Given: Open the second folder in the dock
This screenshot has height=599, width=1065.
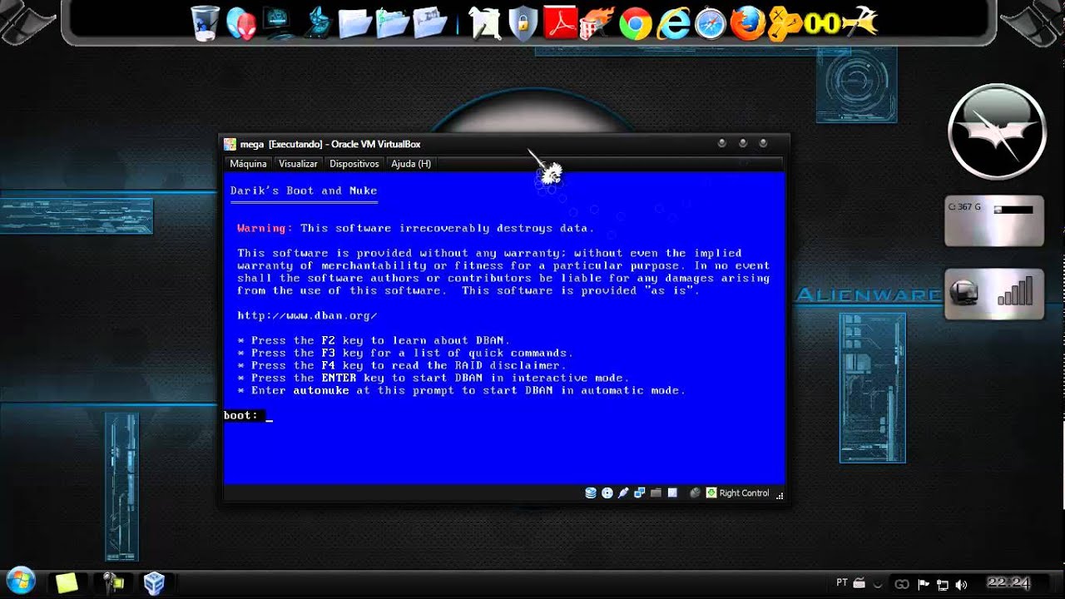Looking at the screenshot, I should point(393,23).
